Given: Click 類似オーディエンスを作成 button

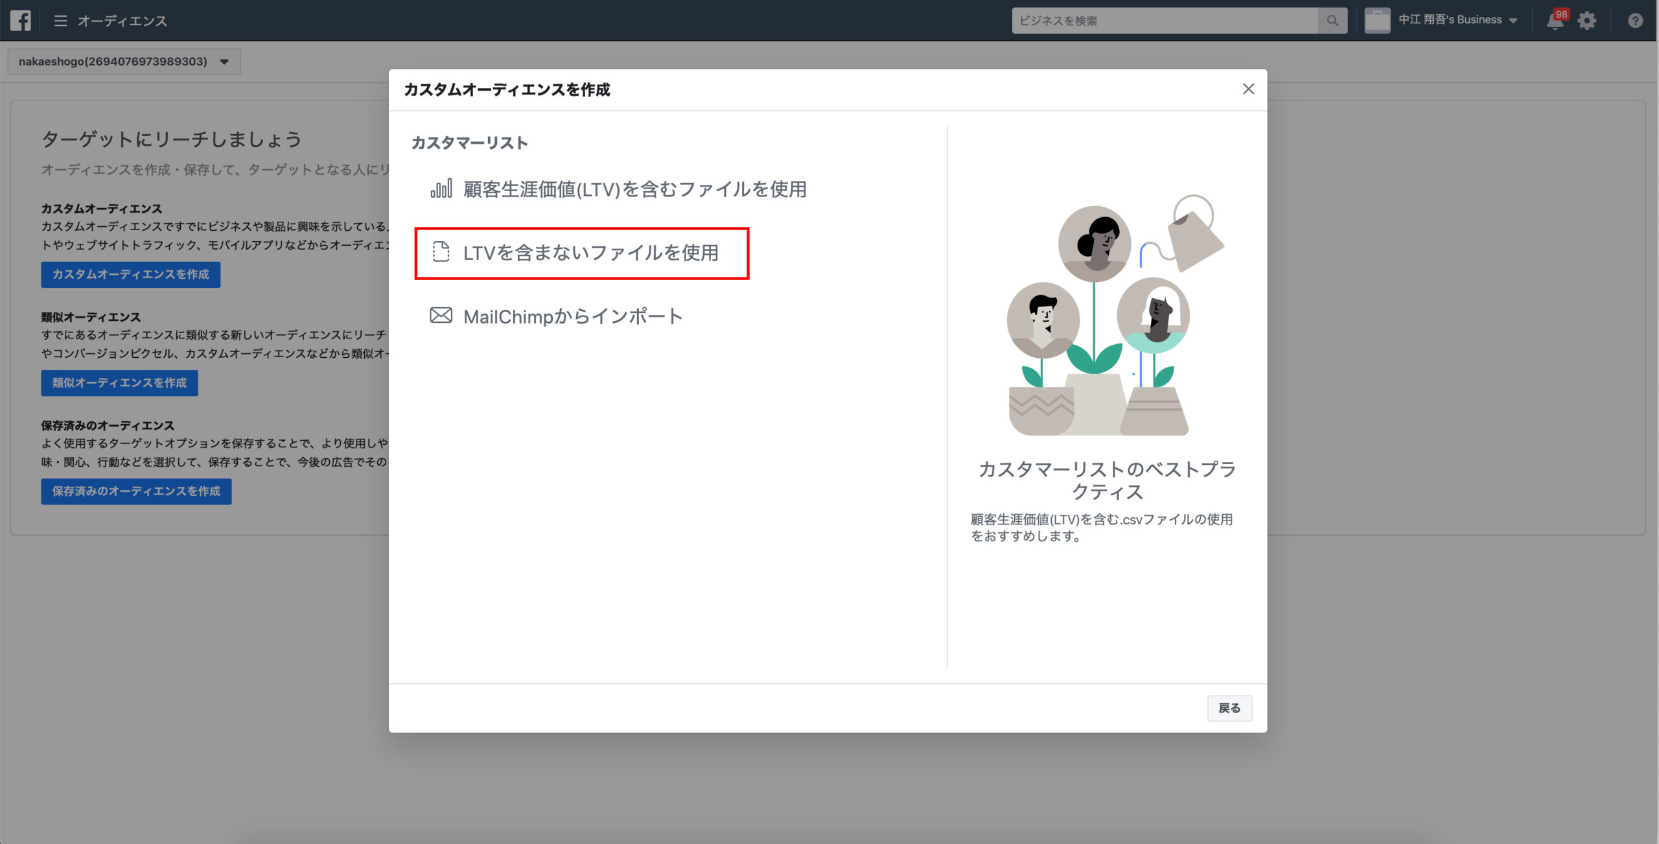Looking at the screenshot, I should (x=119, y=382).
